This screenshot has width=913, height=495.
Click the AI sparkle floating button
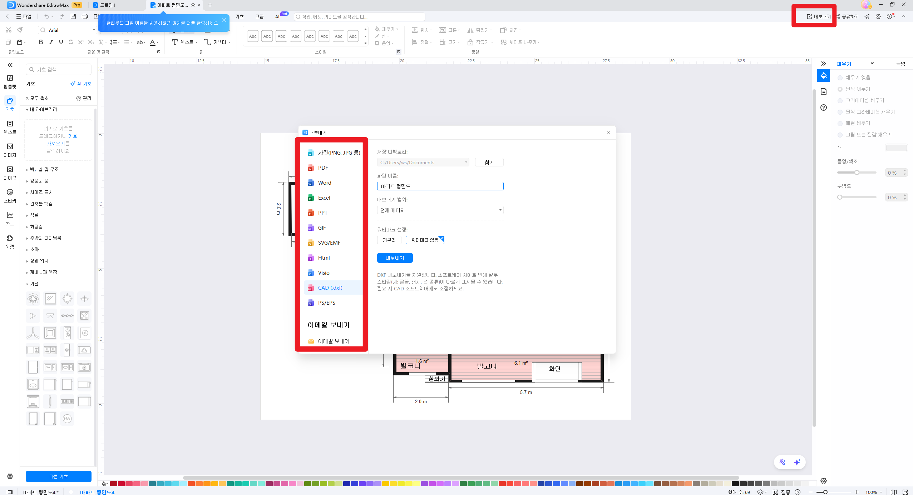click(x=797, y=462)
